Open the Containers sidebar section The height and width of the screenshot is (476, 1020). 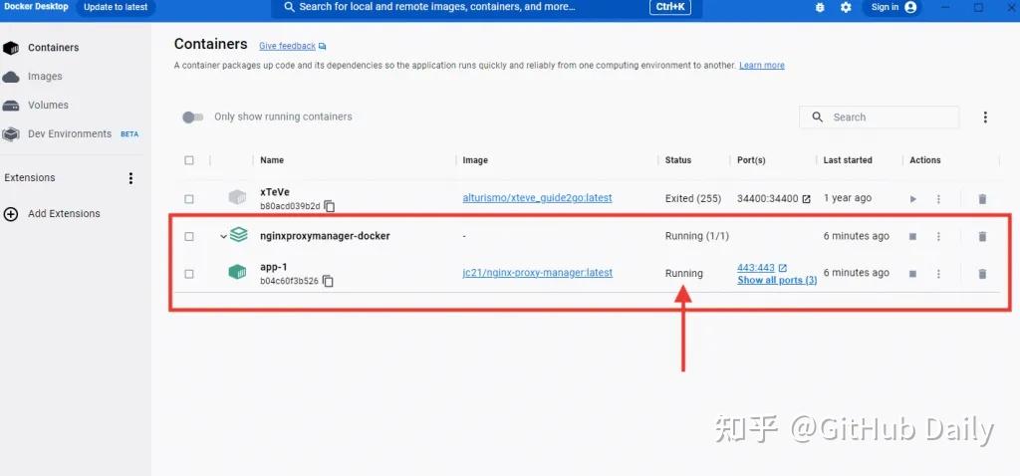[54, 48]
